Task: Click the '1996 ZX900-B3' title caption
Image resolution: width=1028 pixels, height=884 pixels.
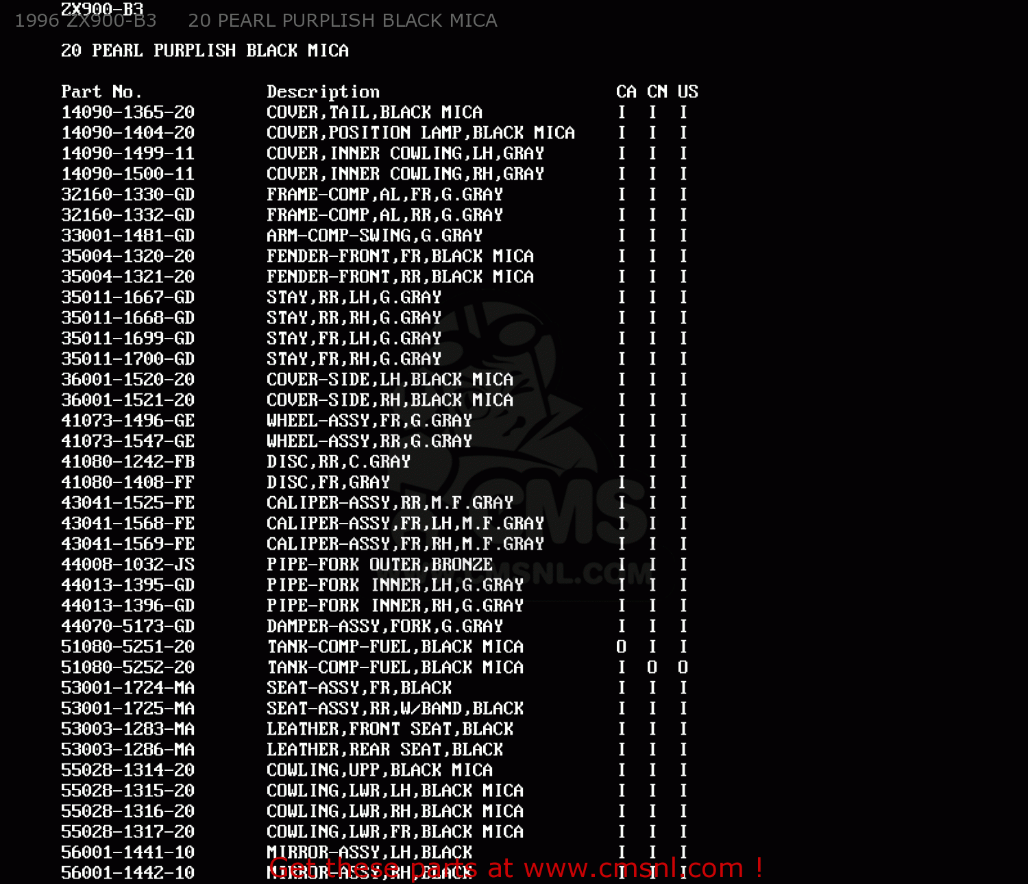Action: click(86, 21)
